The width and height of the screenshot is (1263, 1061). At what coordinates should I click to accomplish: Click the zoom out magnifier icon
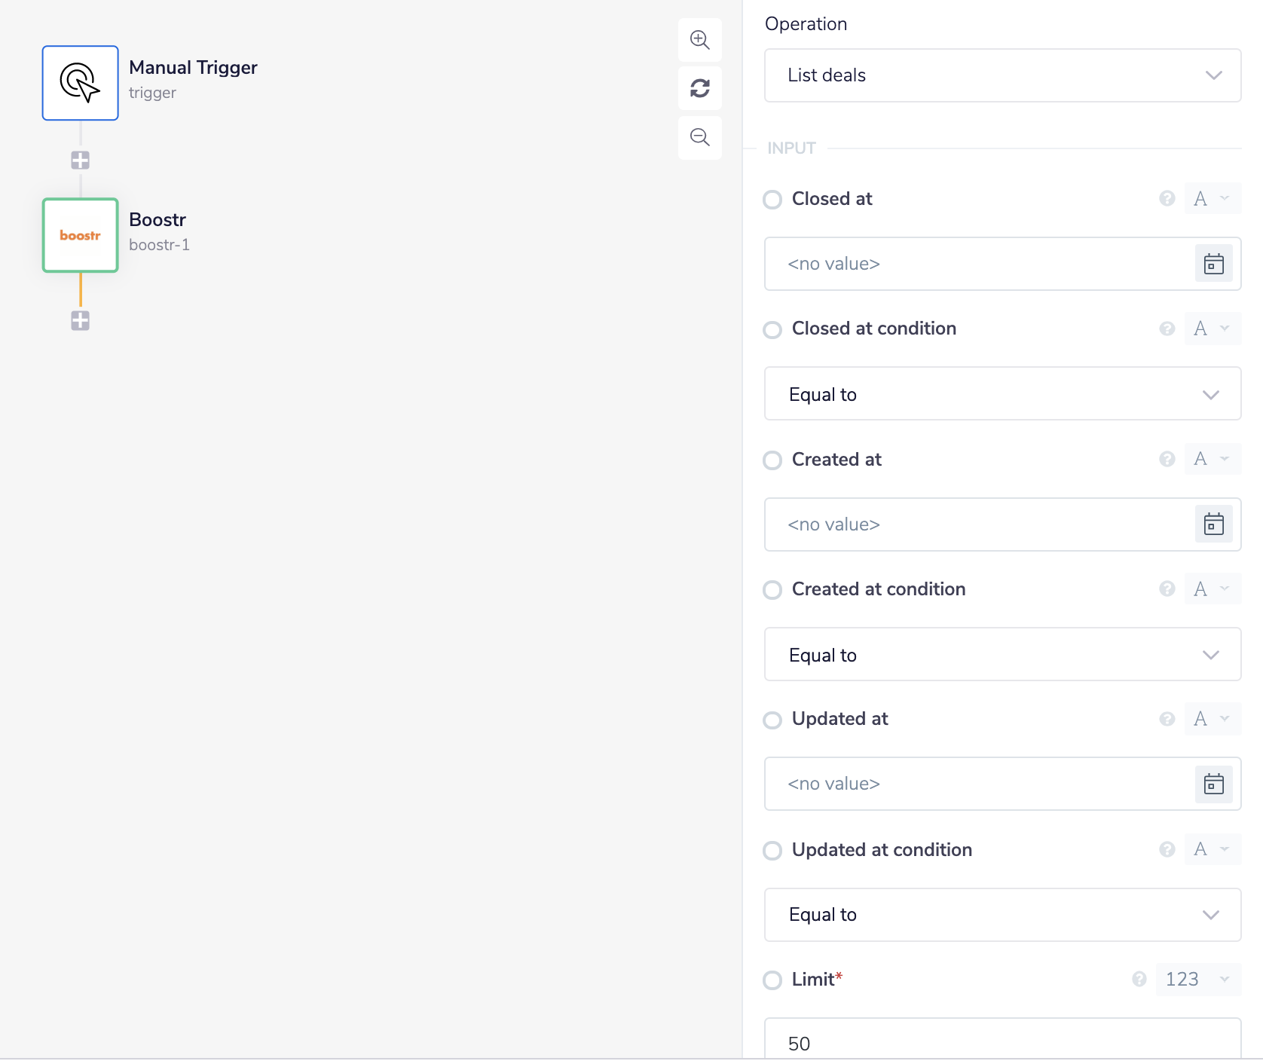(699, 137)
